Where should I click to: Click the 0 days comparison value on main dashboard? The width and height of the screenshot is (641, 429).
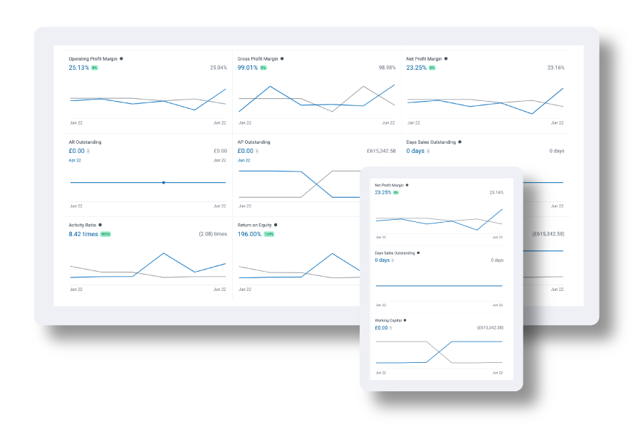point(557,151)
